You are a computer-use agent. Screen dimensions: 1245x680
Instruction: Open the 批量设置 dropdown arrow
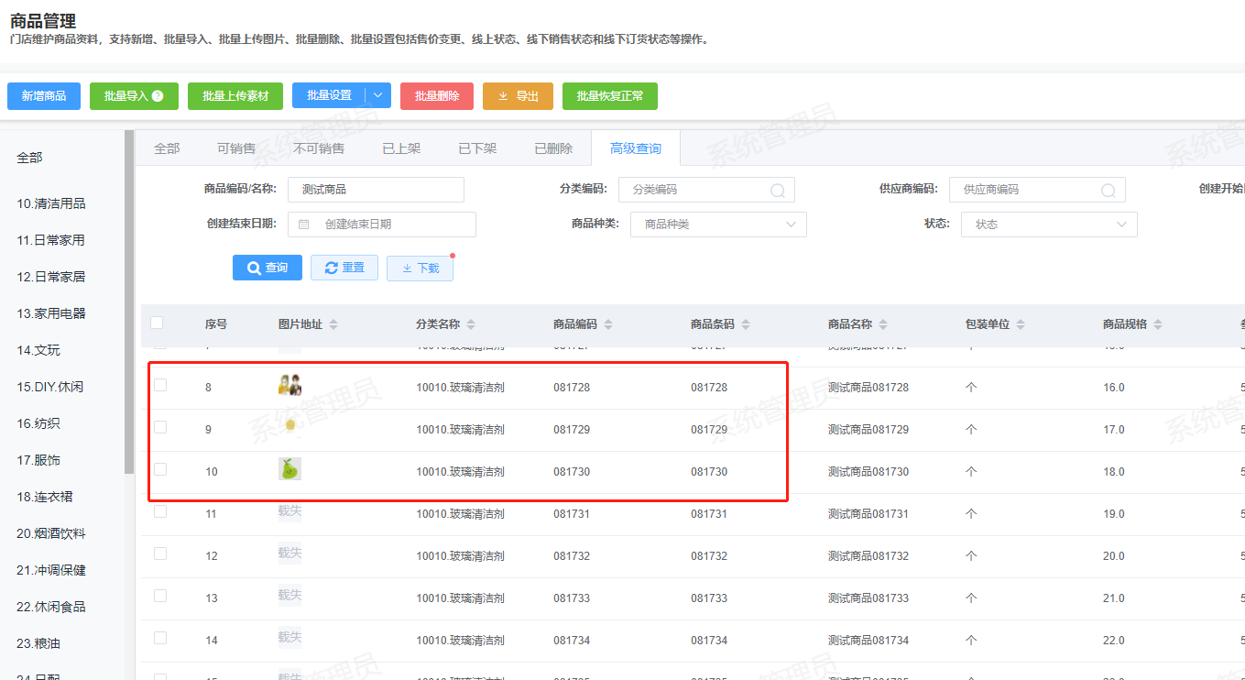click(x=378, y=96)
